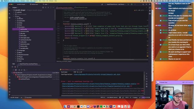194x109 pixels.
Task: Open Discord from the Dock
Action: click(x=88, y=107)
